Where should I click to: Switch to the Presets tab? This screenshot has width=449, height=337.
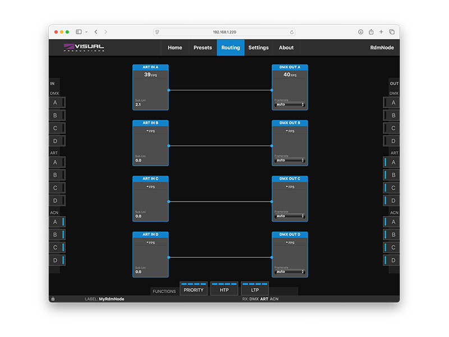pyautogui.click(x=203, y=48)
